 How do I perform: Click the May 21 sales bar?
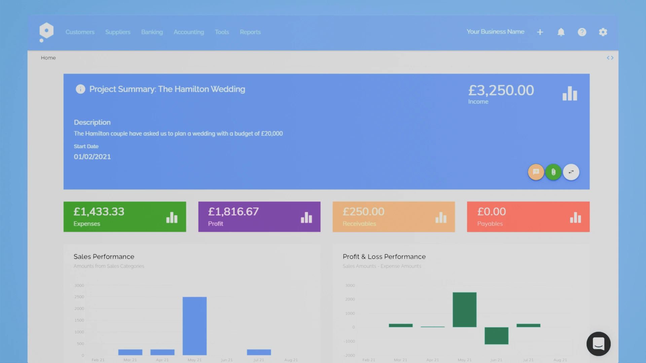point(194,325)
